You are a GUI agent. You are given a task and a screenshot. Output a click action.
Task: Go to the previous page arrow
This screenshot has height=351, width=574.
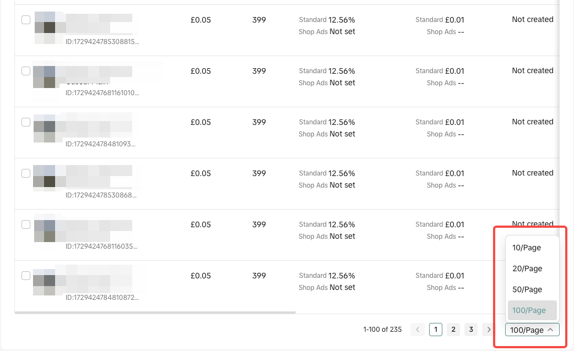[x=418, y=330]
